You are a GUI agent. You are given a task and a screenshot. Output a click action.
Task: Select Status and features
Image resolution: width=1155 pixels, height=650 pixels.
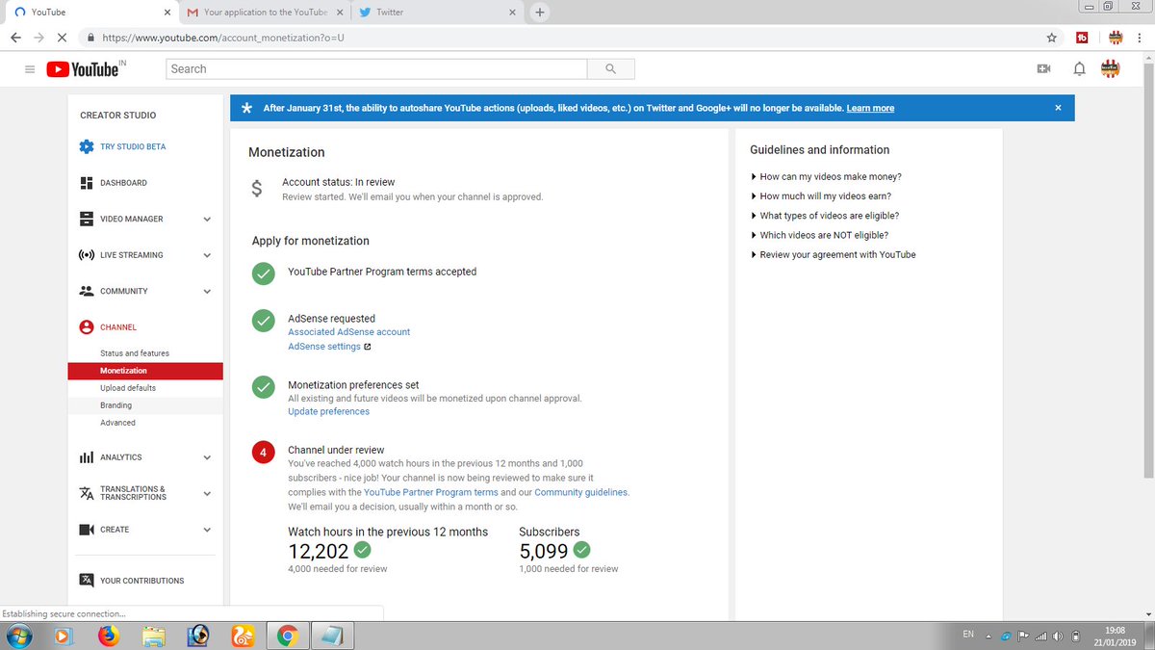click(135, 353)
